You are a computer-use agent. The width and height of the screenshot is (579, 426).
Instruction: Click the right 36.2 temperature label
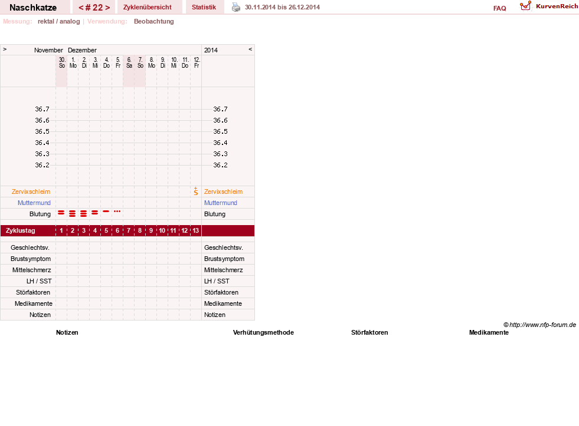point(220,165)
